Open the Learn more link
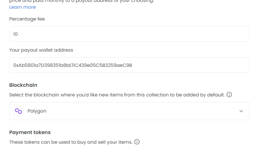This screenshot has height=149, width=261. (x=22, y=7)
